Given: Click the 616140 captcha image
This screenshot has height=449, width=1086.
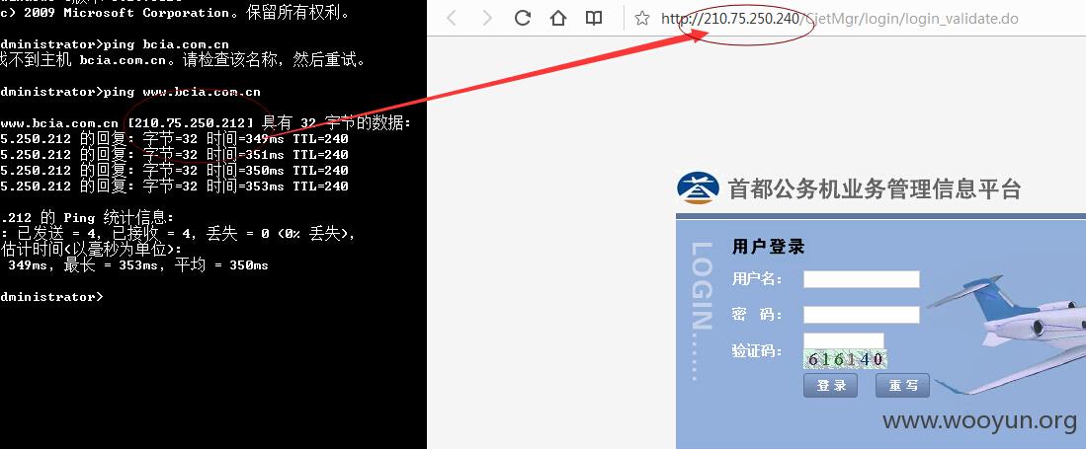Looking at the screenshot, I should coord(846,359).
